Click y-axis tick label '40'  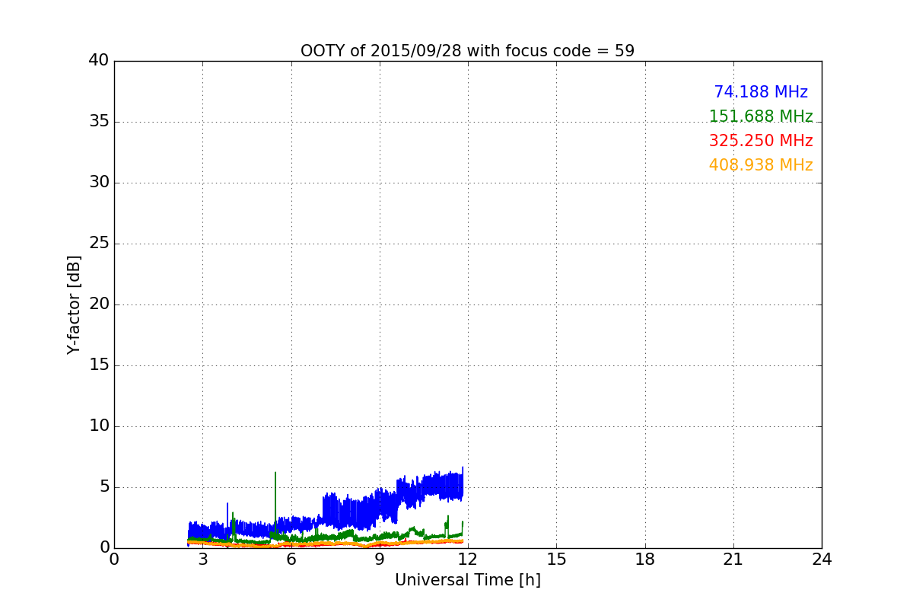click(99, 61)
